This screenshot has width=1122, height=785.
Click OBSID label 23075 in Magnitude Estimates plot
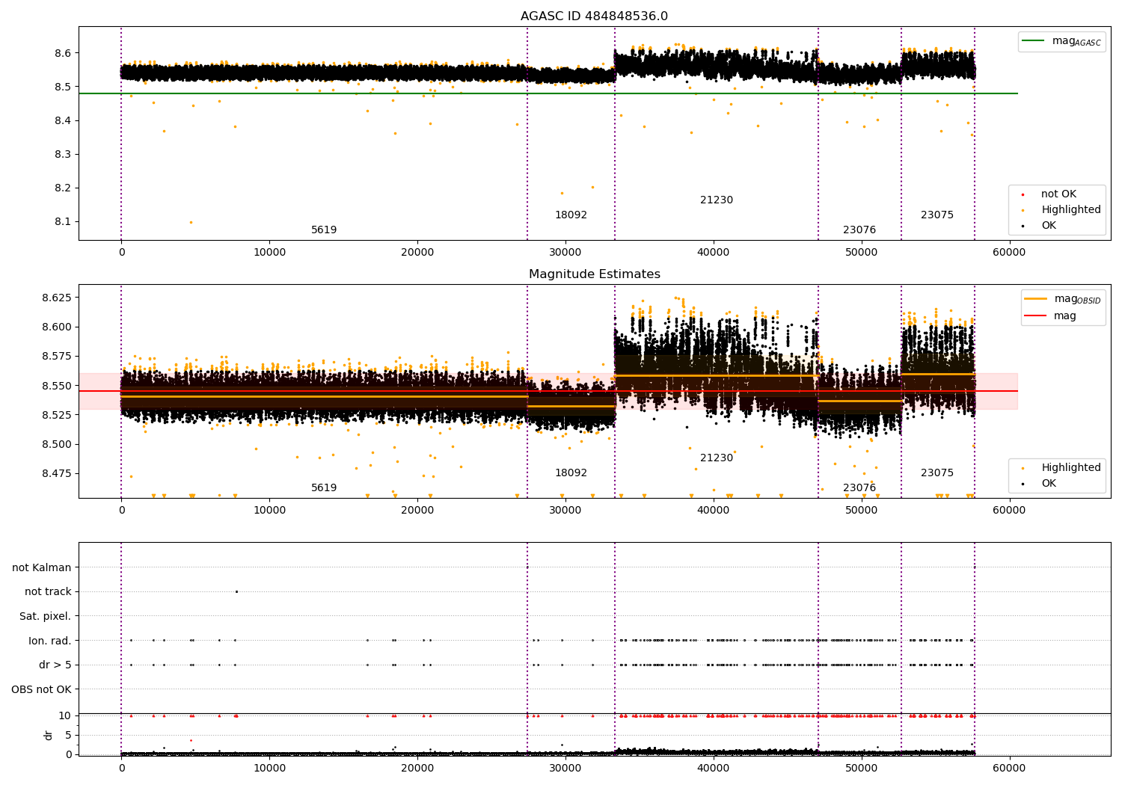tap(937, 473)
